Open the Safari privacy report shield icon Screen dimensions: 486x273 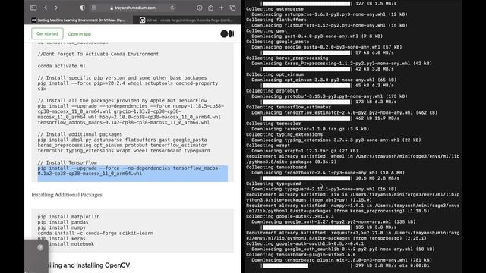click(x=83, y=8)
